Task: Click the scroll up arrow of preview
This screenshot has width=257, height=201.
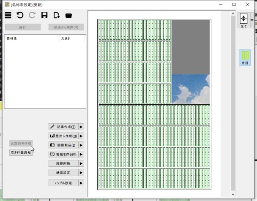Action: (x=233, y=14)
